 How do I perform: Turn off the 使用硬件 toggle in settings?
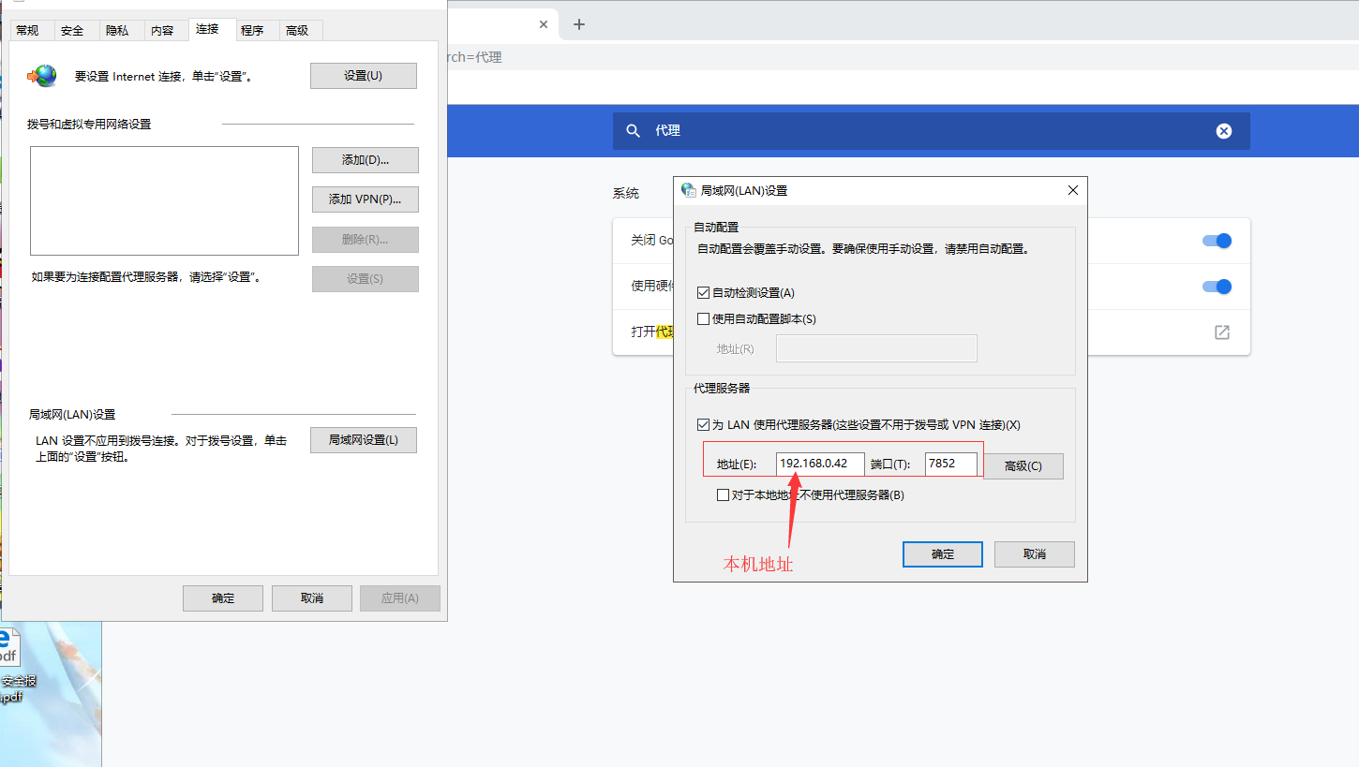point(1216,287)
